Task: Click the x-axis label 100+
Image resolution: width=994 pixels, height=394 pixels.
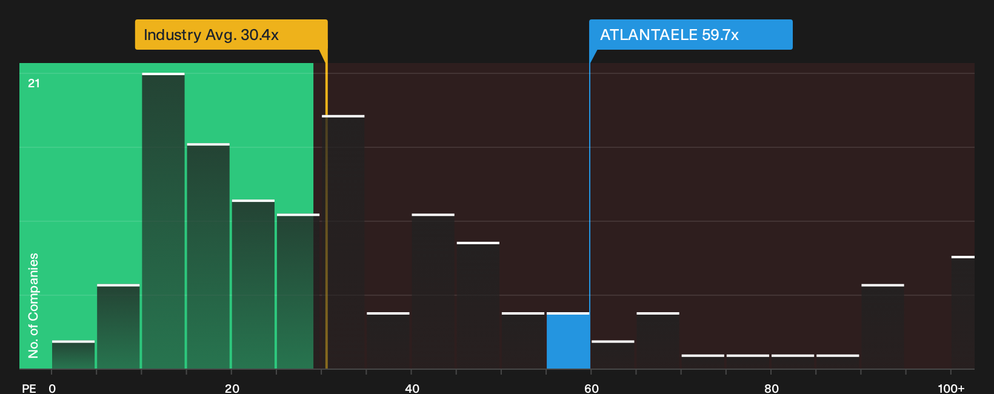Action: tap(951, 388)
